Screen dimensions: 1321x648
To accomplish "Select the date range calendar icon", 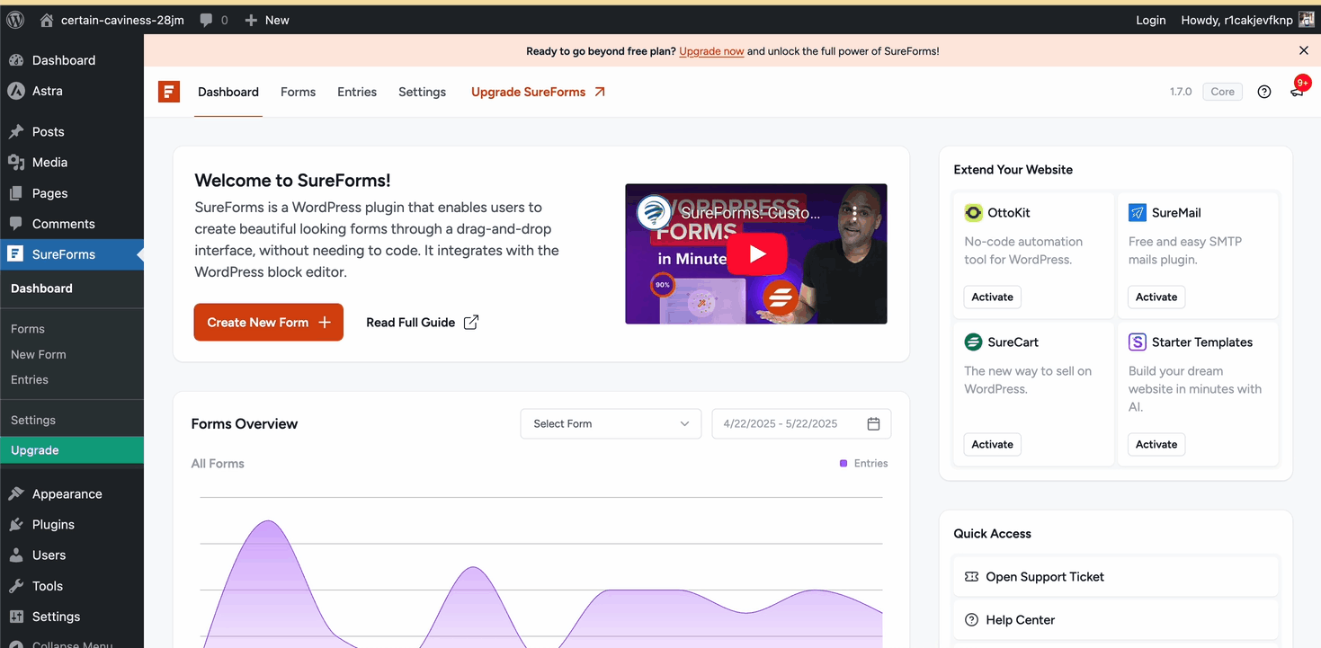I will coord(873,423).
